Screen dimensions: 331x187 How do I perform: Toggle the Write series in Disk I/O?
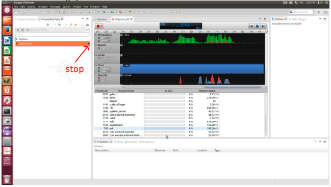(x=102, y=81)
